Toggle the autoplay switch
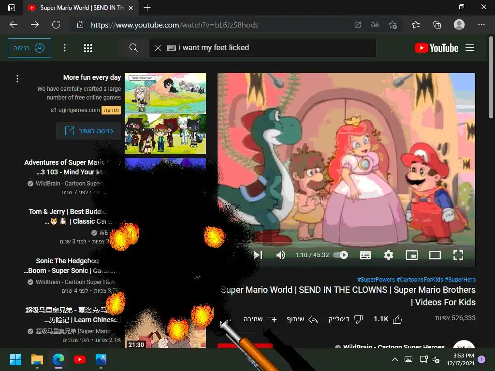 [x=341, y=255]
